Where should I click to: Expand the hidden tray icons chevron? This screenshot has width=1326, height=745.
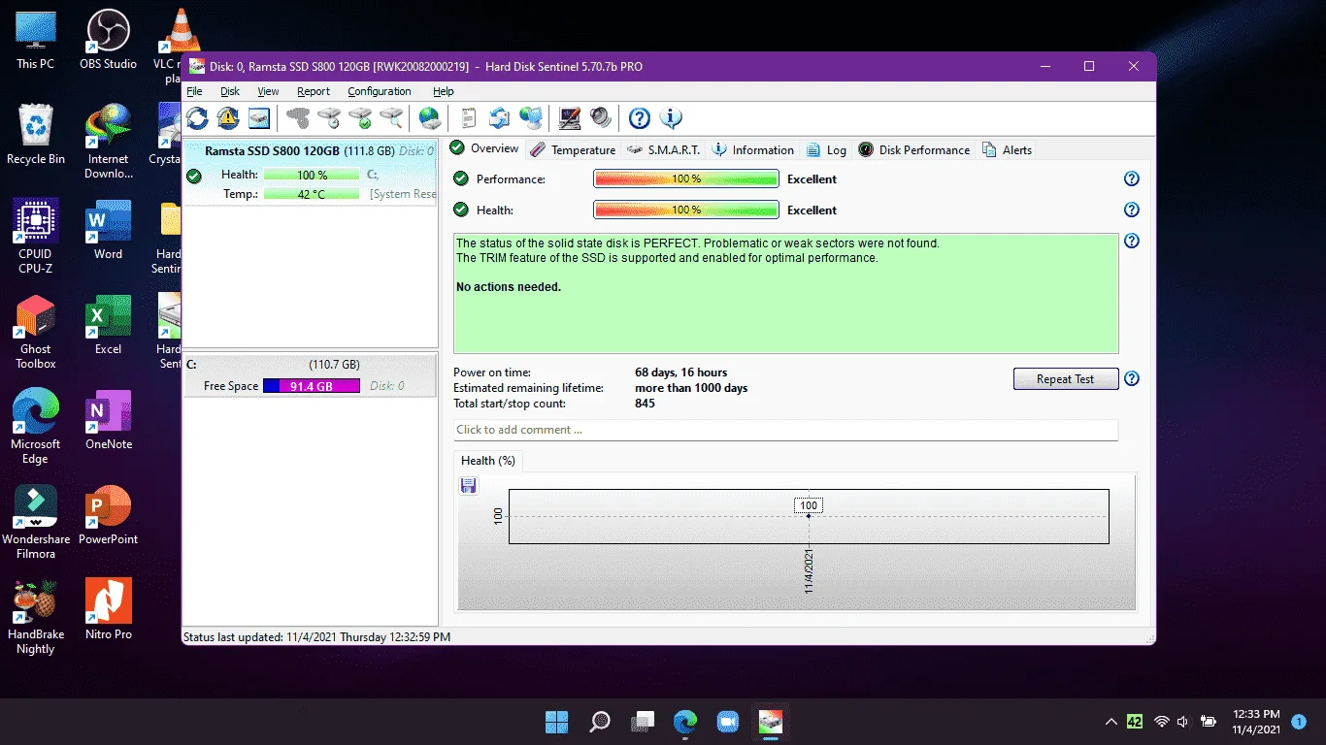tap(1111, 722)
